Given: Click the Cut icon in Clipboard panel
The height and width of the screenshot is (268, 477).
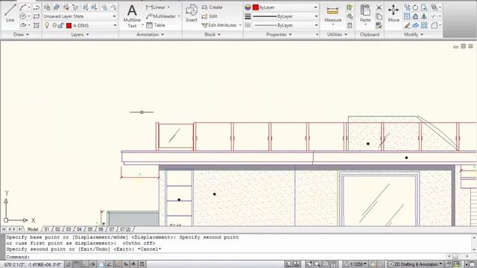Looking at the screenshot, I should [379, 7].
